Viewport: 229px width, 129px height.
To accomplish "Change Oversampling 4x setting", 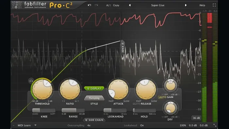I will point(89,125).
